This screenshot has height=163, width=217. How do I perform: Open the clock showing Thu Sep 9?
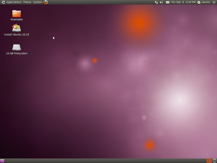click(x=183, y=2)
